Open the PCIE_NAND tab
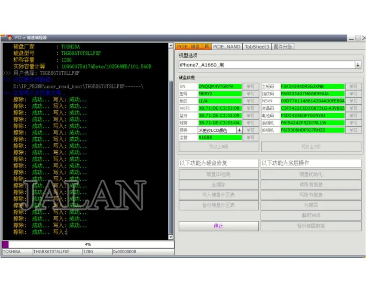 (x=227, y=47)
